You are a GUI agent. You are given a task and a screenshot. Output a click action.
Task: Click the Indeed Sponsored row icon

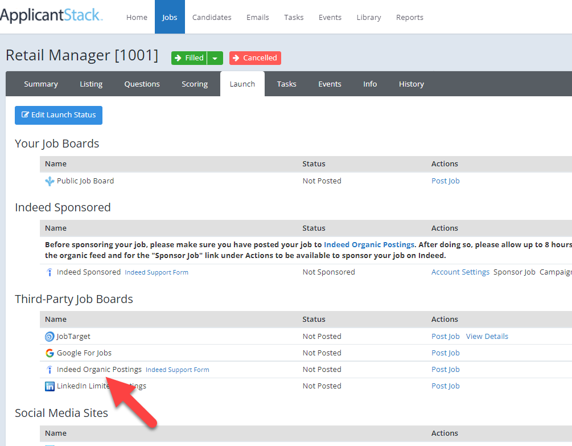pyautogui.click(x=50, y=272)
